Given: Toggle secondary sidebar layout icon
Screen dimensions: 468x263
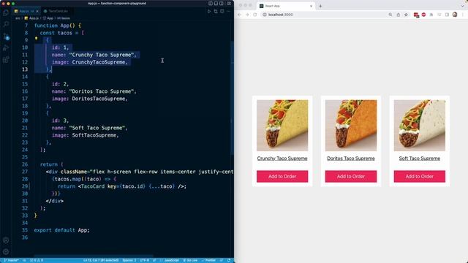Looking at the screenshot, I should (x=222, y=3).
